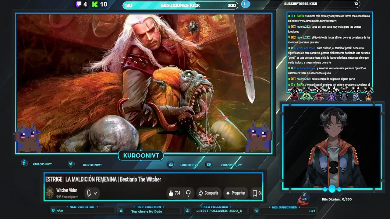Image resolution: width=390 pixels, height=219 pixels.
Task: Click the 'ata' text in New Donation box
Action: [60, 210]
